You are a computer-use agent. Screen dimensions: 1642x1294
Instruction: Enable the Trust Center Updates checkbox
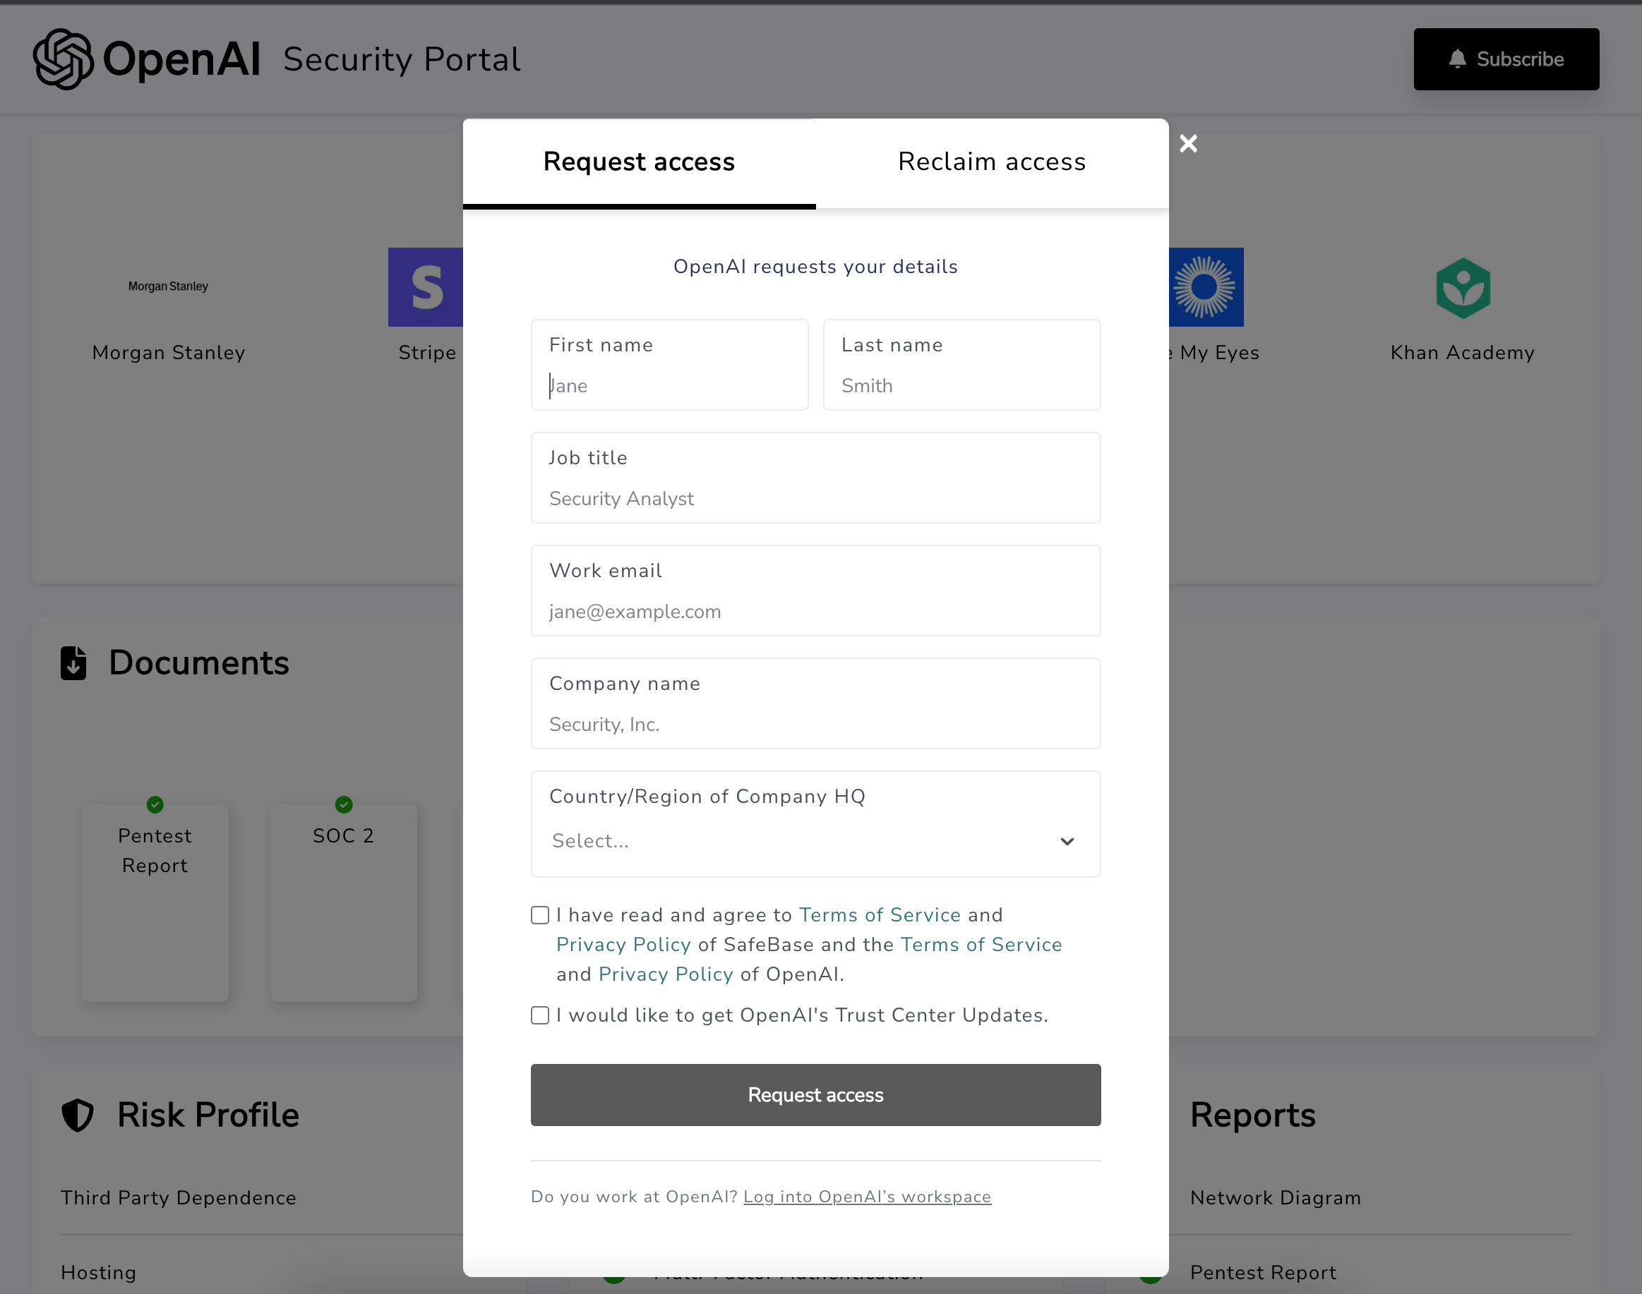(x=540, y=1015)
